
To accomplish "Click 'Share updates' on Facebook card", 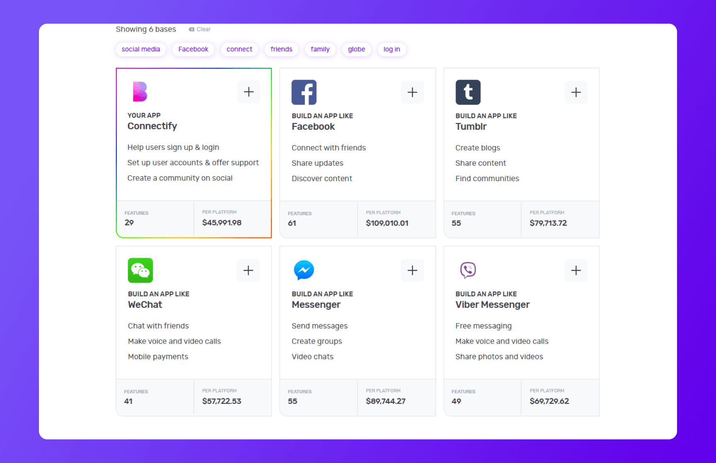I will click(317, 163).
